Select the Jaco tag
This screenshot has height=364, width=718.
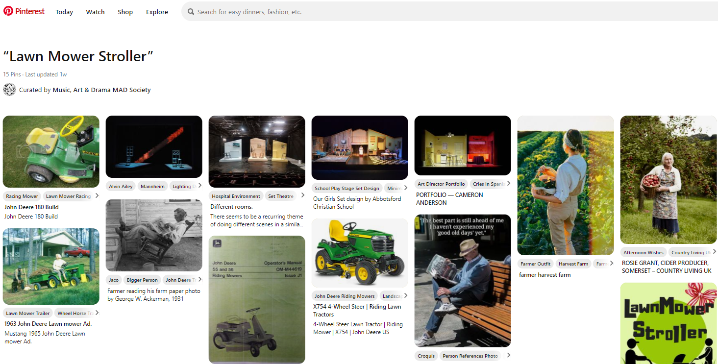[114, 280]
